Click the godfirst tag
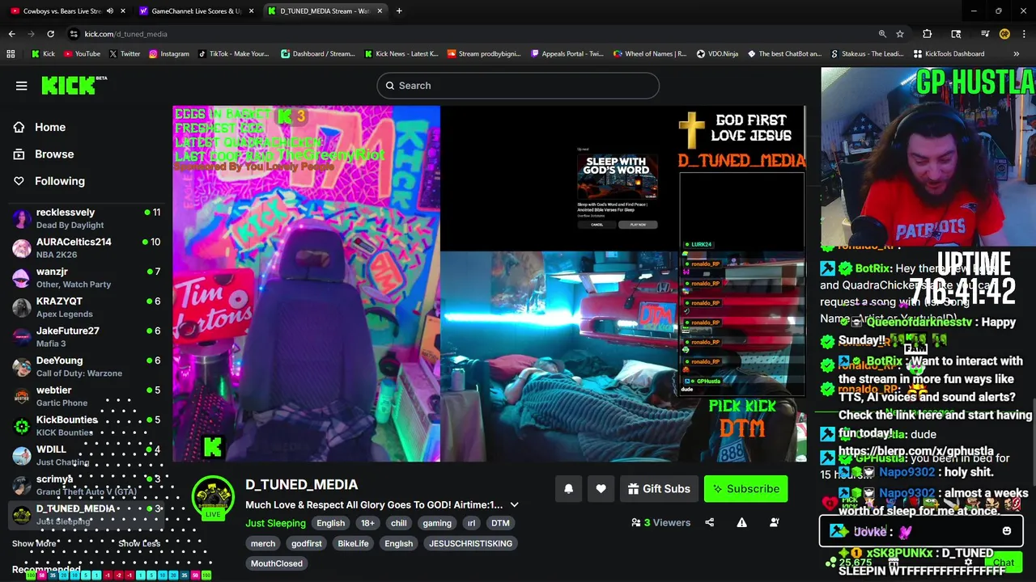Viewport: 1036px width, 582px height. pyautogui.click(x=307, y=544)
